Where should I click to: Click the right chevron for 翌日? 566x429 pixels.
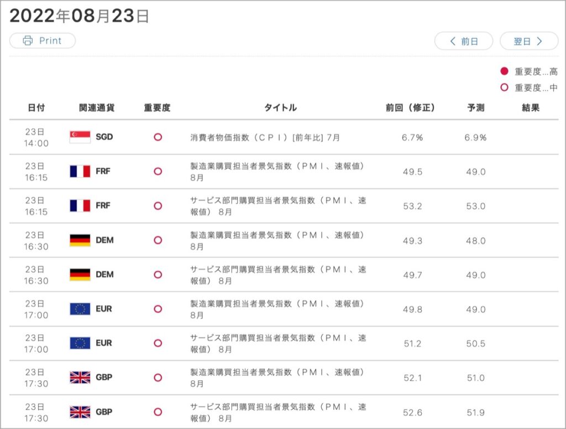pos(539,41)
